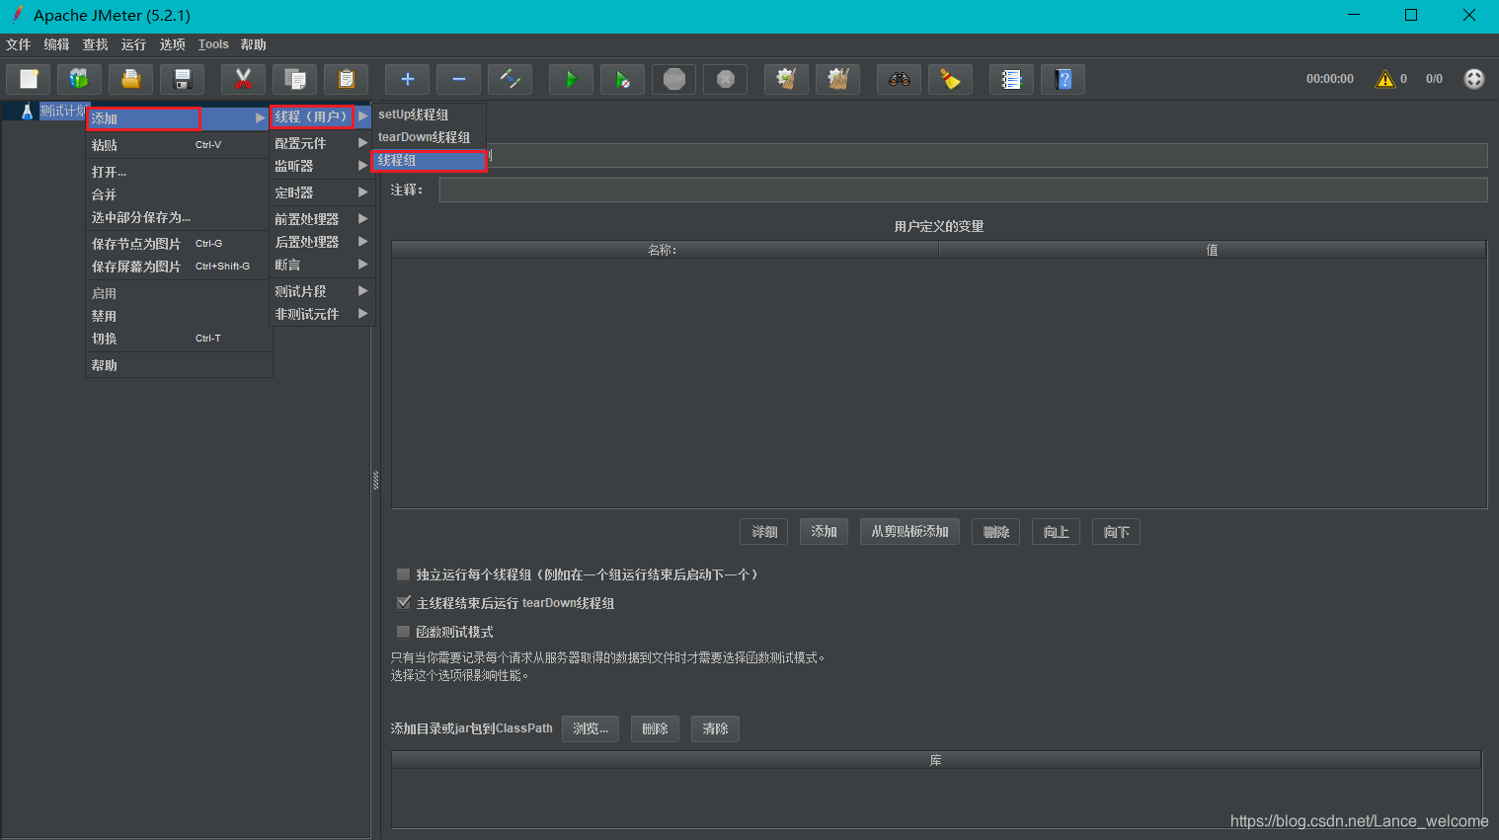Click the binoculars Search icon
This screenshot has width=1499, height=840.
[899, 79]
